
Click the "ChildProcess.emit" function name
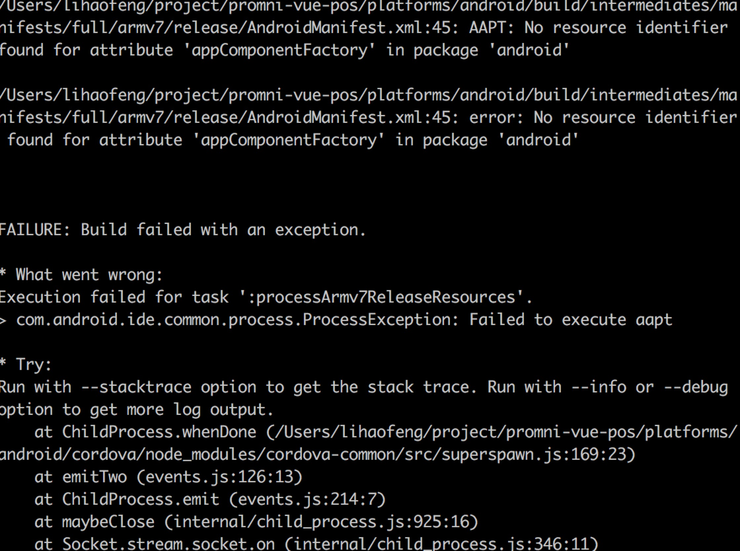[140, 499]
